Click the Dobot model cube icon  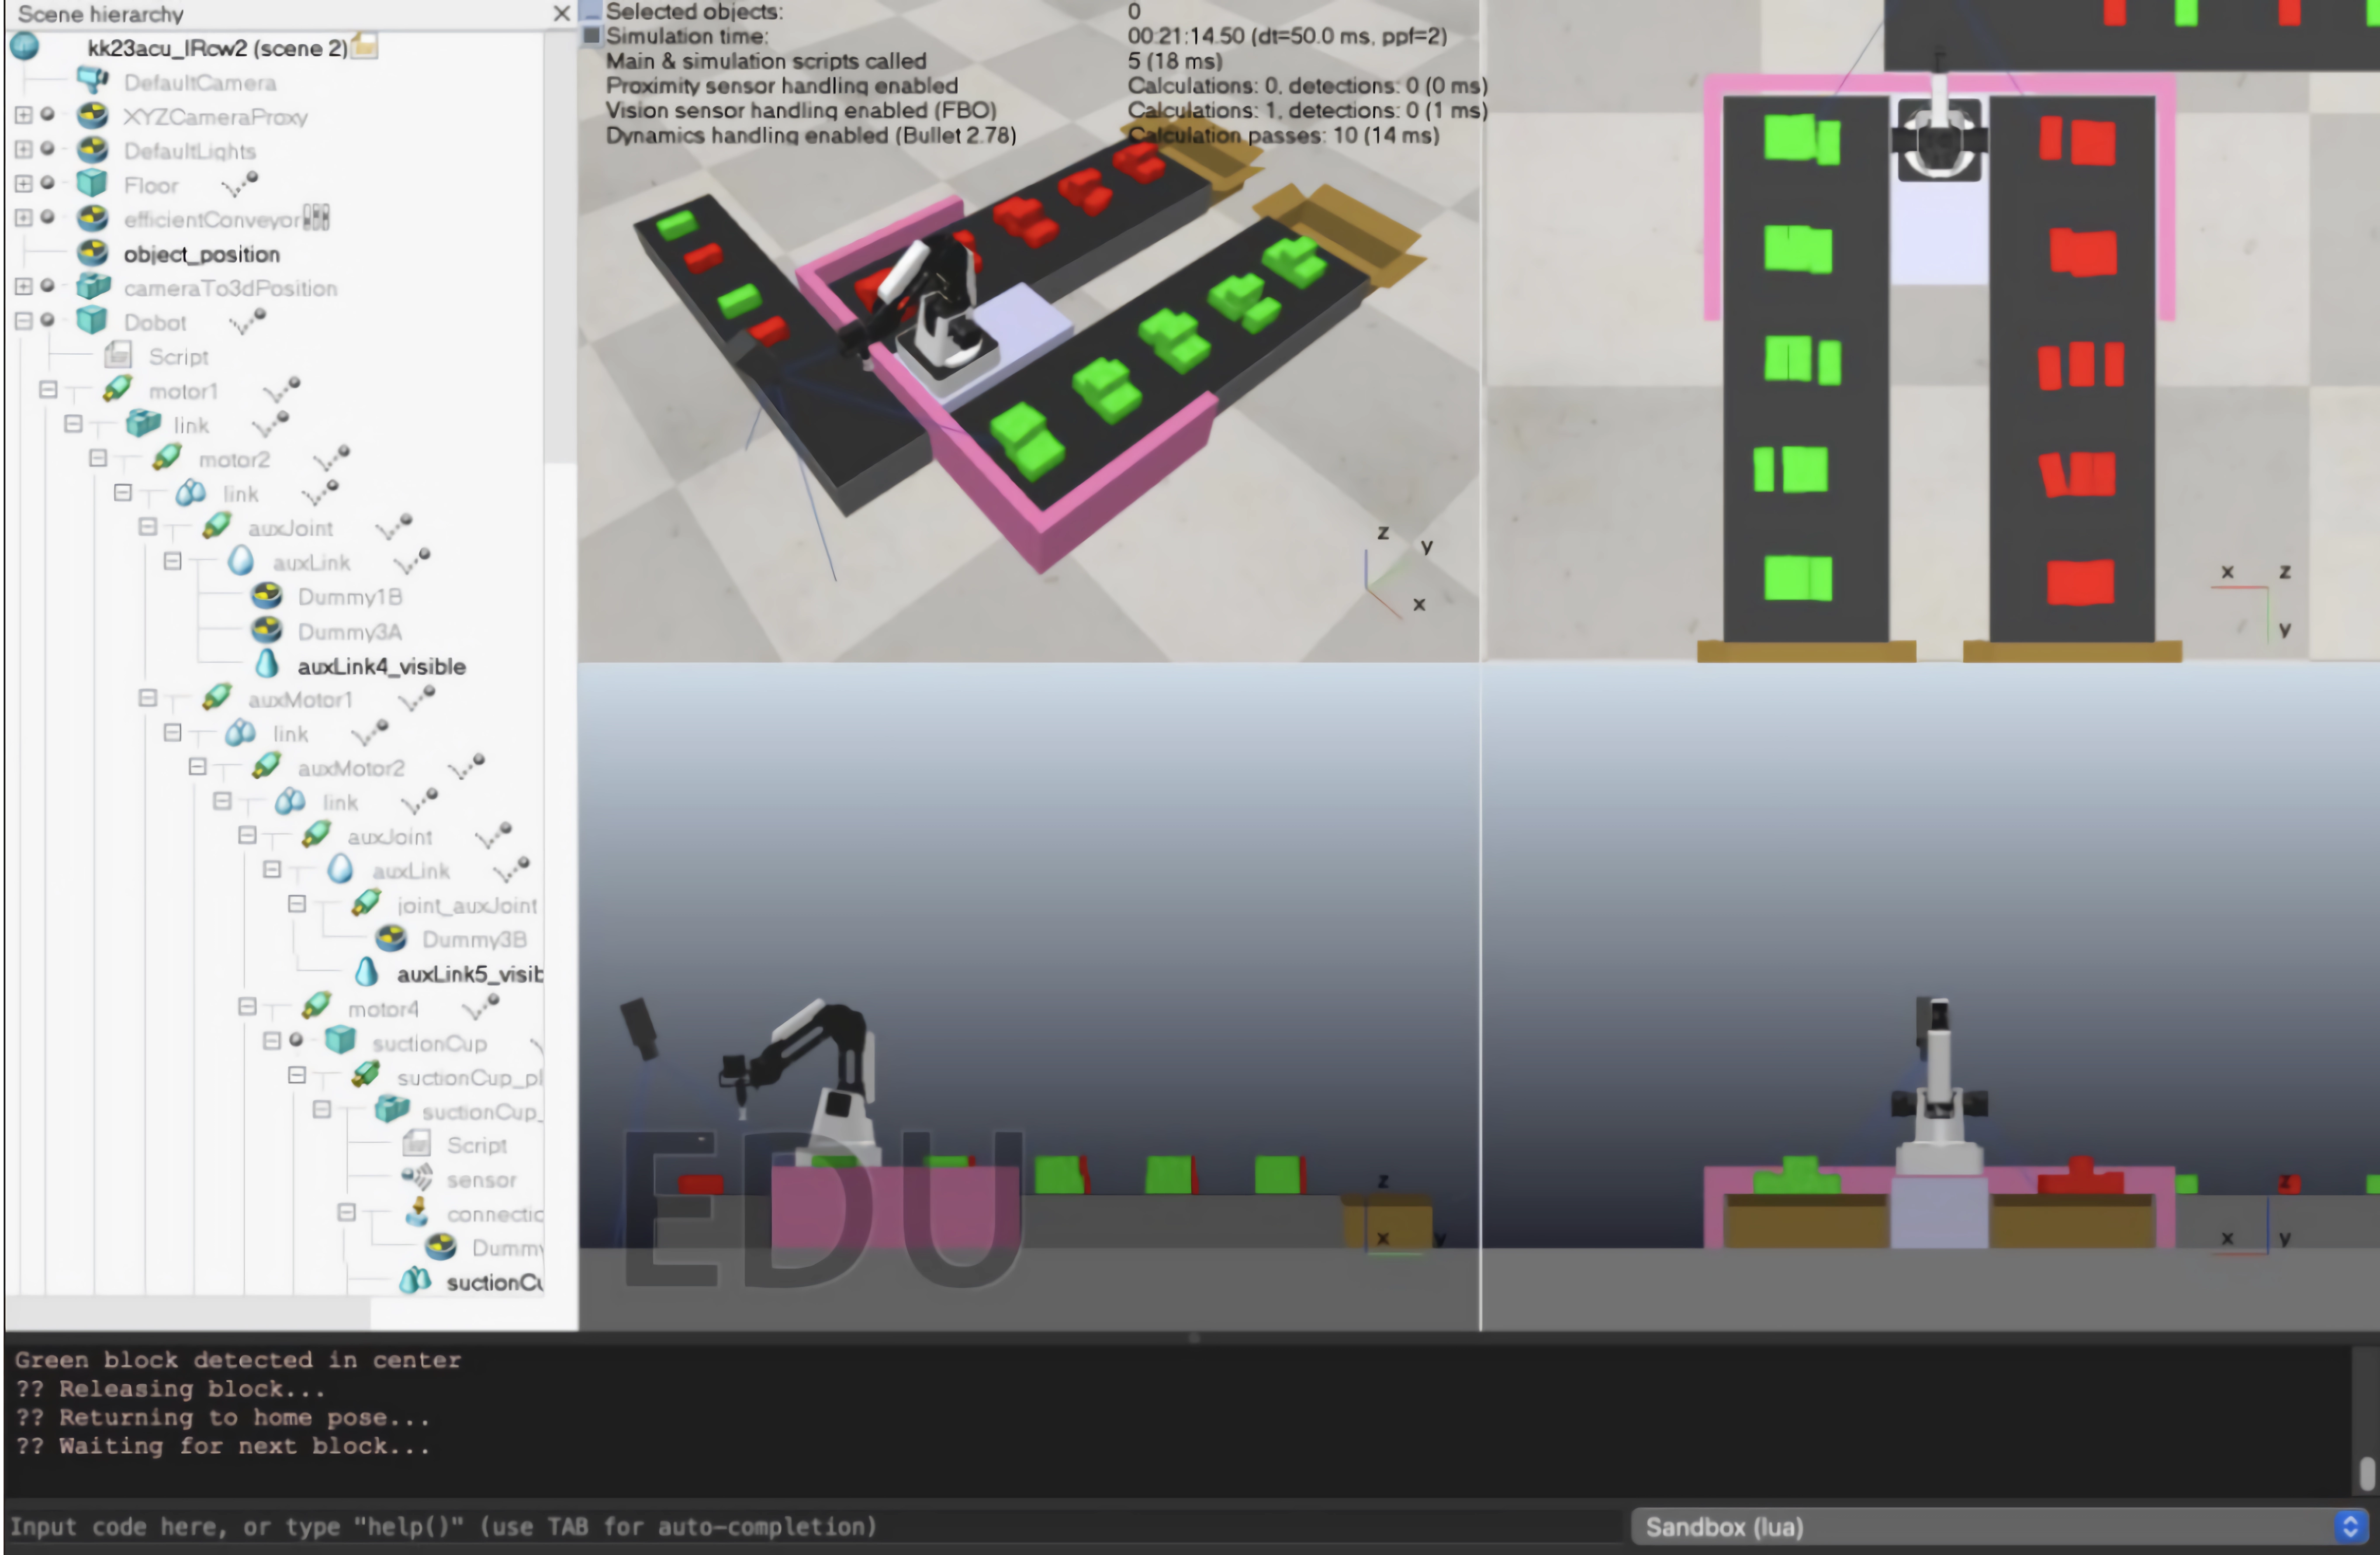(x=93, y=321)
